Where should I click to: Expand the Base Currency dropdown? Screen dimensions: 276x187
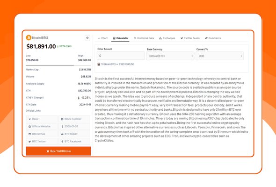170,56
